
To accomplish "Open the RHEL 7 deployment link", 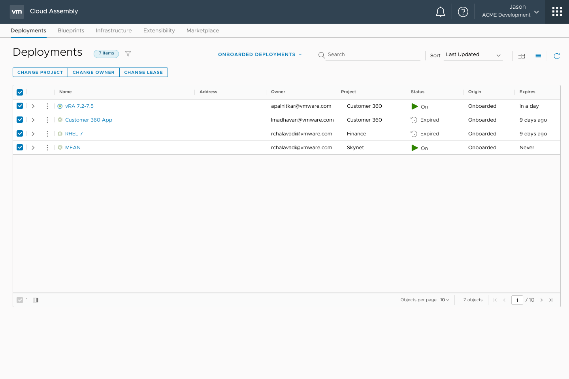I will [74, 134].
